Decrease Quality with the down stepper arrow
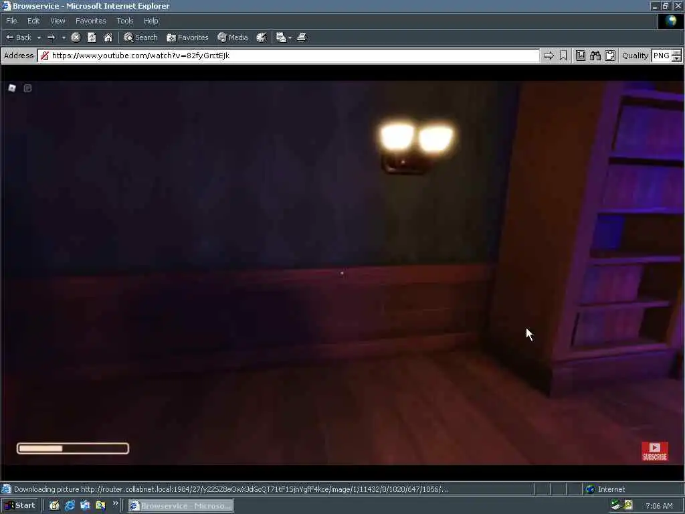 coord(676,59)
